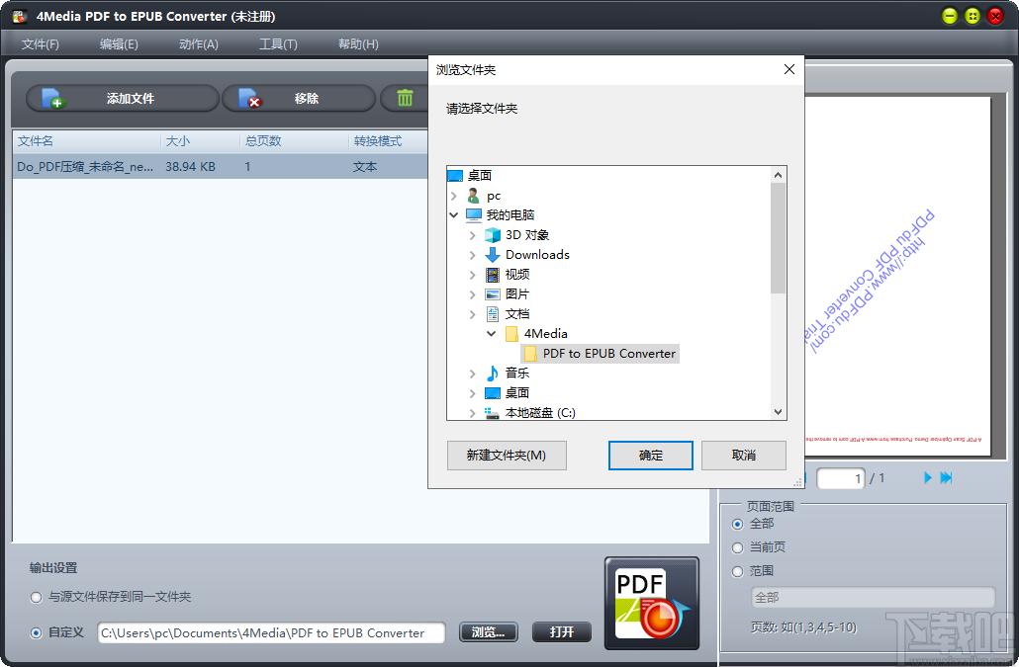
Task: Close the 浏览文件夹 dialog with X
Action: (x=788, y=69)
